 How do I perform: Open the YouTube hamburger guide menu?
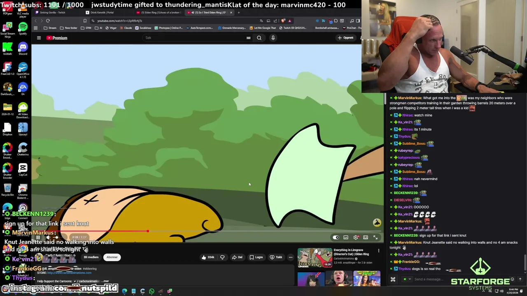tap(39, 38)
